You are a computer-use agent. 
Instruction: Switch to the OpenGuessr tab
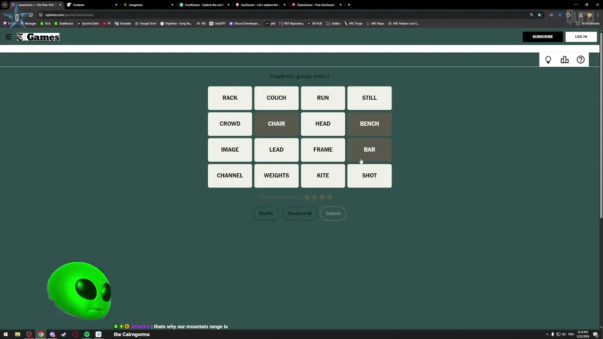(317, 5)
